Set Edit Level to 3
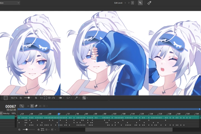201x134 pixels. pos(132,3)
